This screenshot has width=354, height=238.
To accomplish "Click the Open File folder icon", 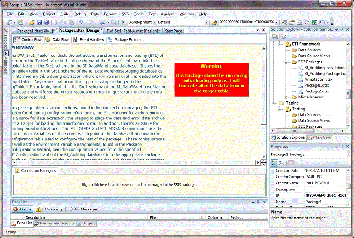I will click(32, 22).
